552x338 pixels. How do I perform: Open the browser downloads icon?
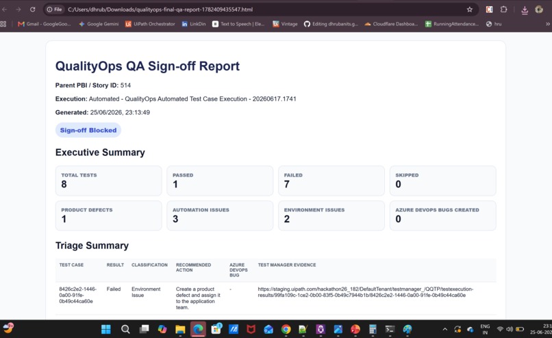525,10
